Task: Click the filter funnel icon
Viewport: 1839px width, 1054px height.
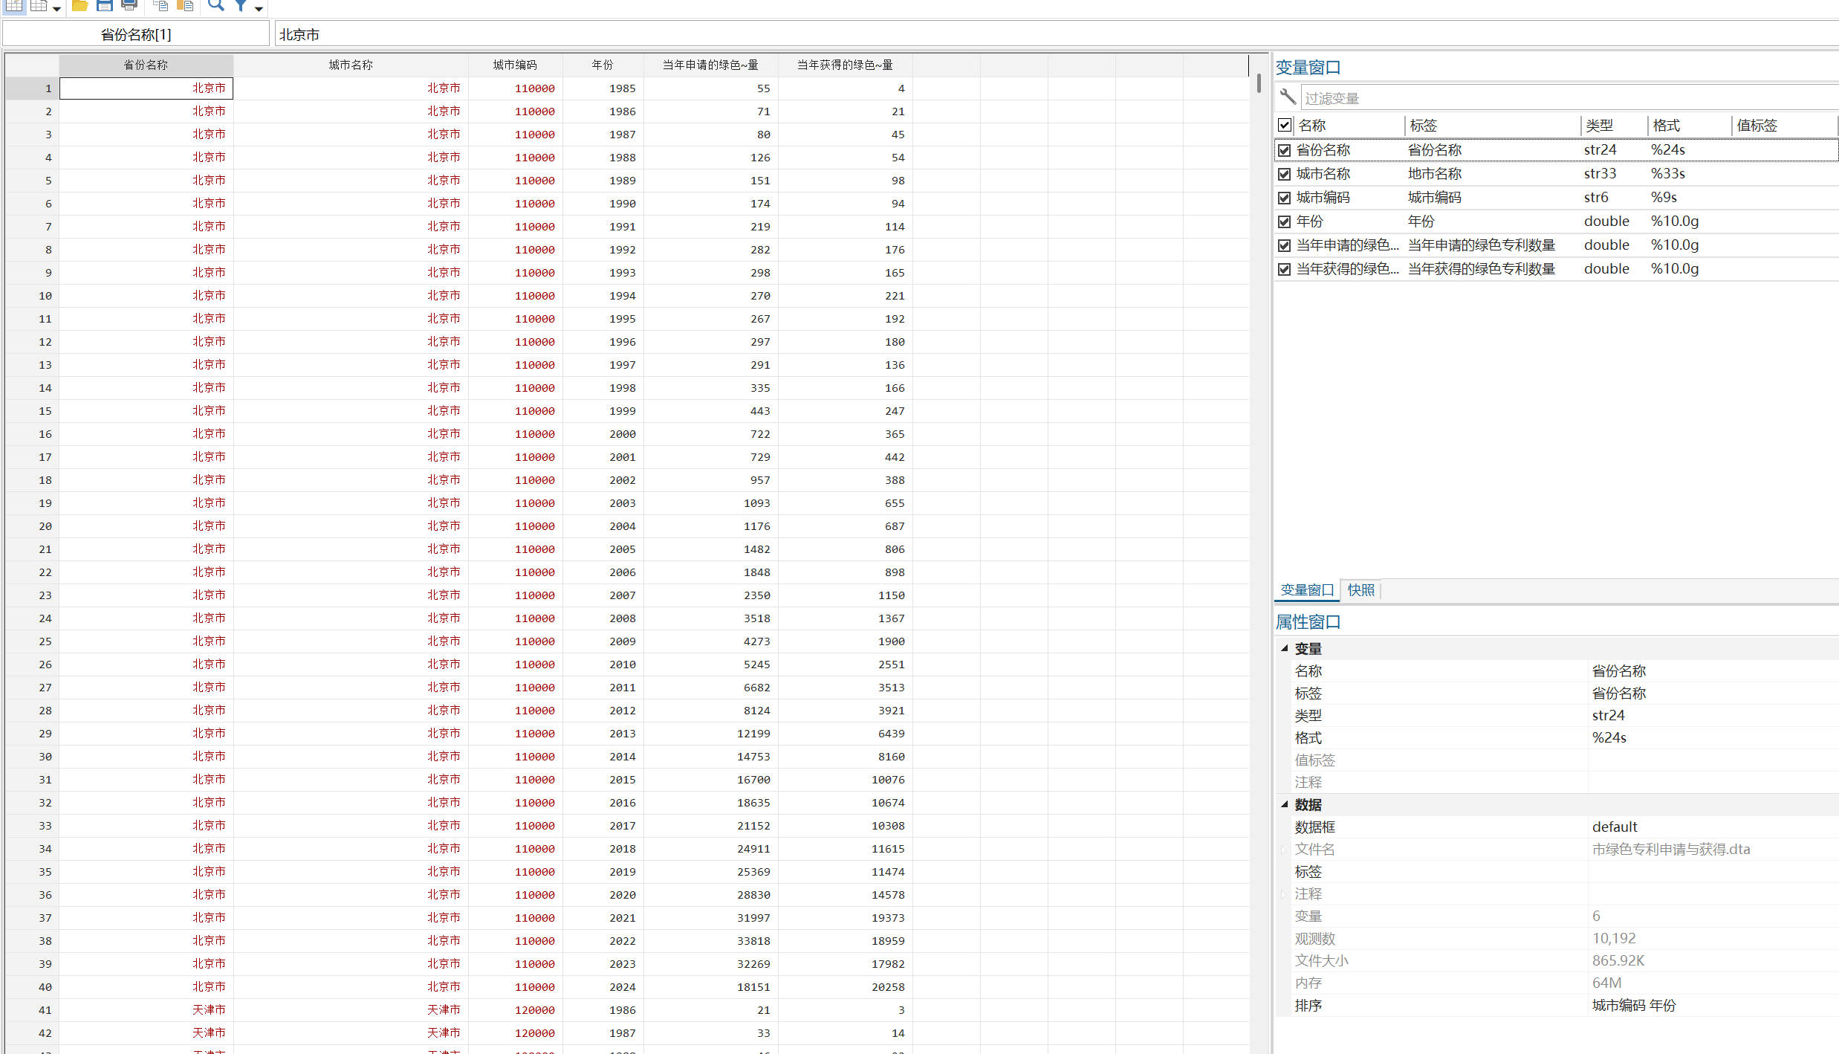Action: pos(241,6)
